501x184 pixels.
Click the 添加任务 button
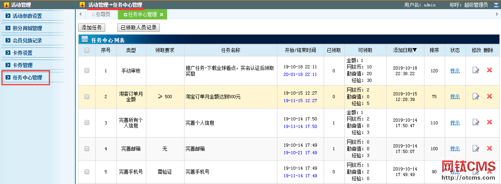tap(92, 28)
